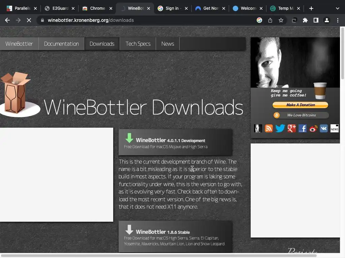This screenshot has width=345, height=258.
Task: Open the VK icon
Action: tap(324, 128)
